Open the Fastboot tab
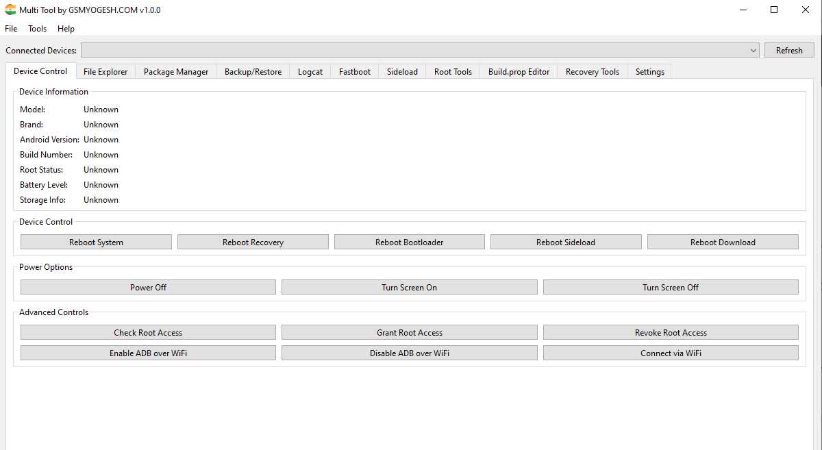The image size is (822, 450). [355, 72]
